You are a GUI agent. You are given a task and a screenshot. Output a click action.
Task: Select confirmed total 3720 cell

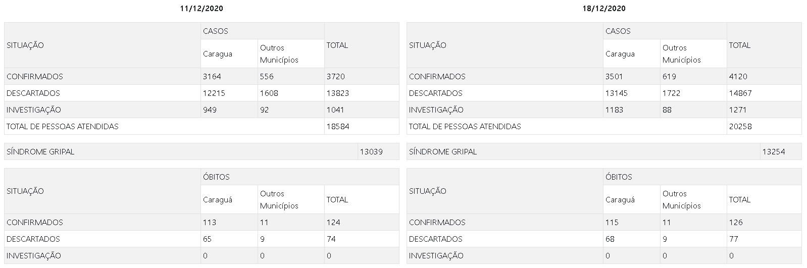(362, 77)
